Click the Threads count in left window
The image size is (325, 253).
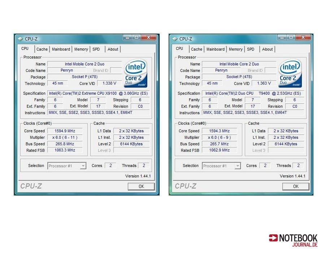pos(144,166)
